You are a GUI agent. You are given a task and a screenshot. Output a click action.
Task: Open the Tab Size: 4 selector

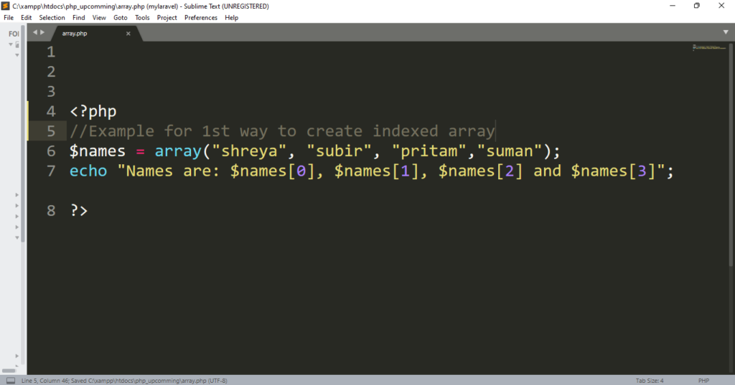click(x=650, y=380)
